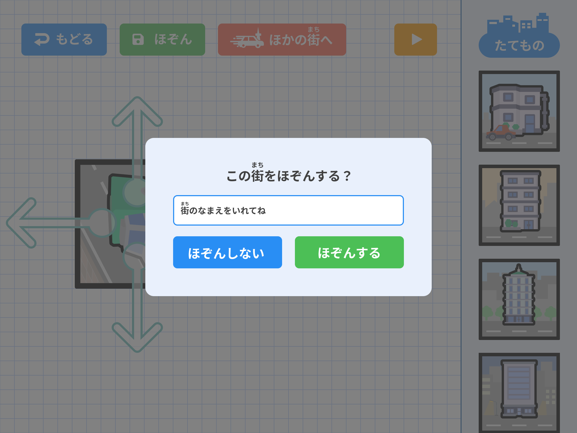Choose ほぞんしない to skip saving
Image resolution: width=577 pixels, height=433 pixels.
tap(227, 252)
